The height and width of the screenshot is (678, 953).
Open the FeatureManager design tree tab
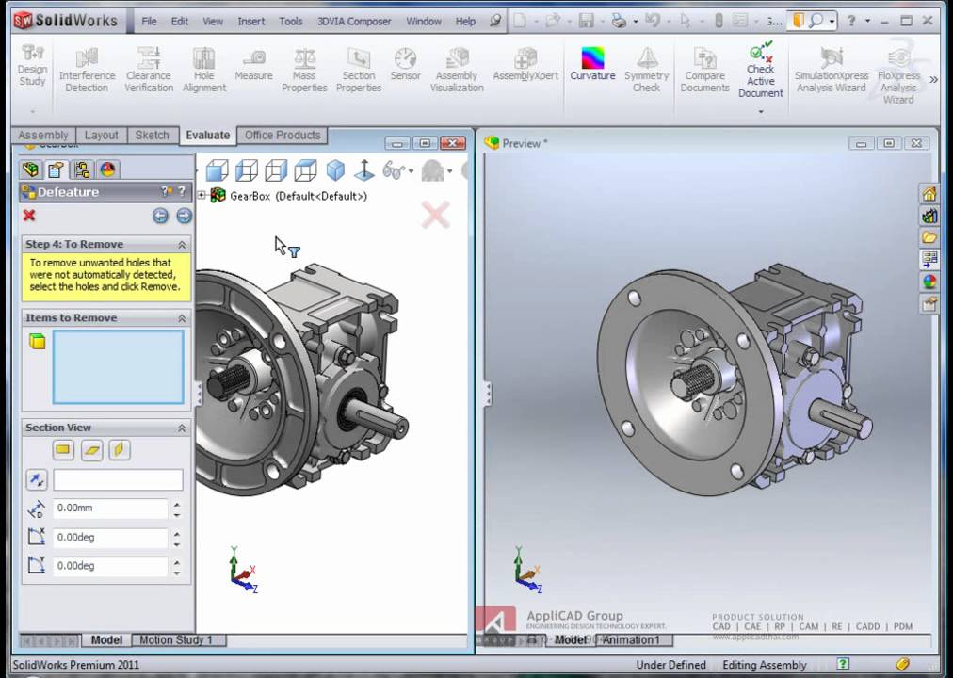[x=30, y=169]
